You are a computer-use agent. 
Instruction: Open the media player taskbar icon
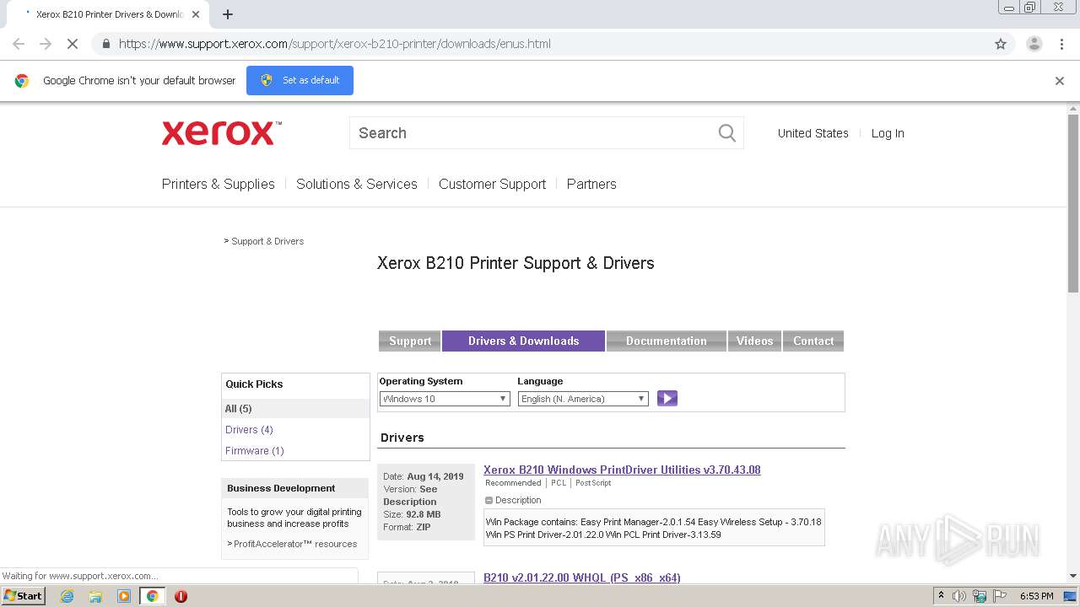coord(124,596)
